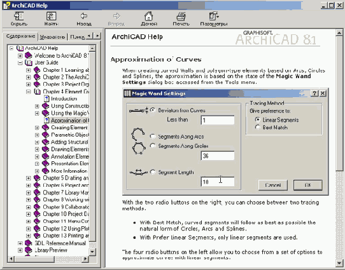Viewport: 345px width, 270px height.
Task: Open the Creating Elements tree item
Action: click(69, 127)
